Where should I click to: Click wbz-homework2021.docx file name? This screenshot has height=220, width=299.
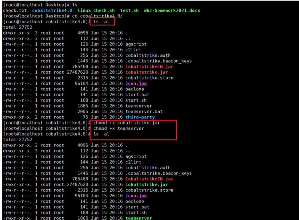172,10
